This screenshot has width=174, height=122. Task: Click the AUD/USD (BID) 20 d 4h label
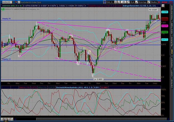[x=12, y=6]
